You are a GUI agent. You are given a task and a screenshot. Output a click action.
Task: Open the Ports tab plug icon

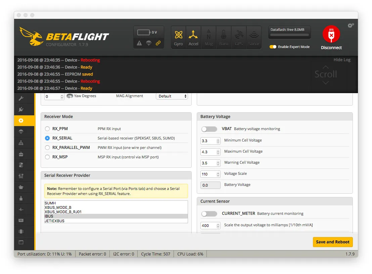coord(21,110)
